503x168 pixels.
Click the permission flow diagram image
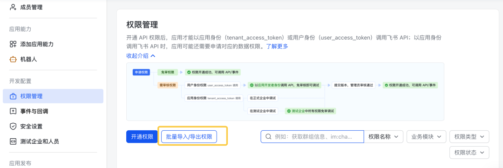point(285,92)
